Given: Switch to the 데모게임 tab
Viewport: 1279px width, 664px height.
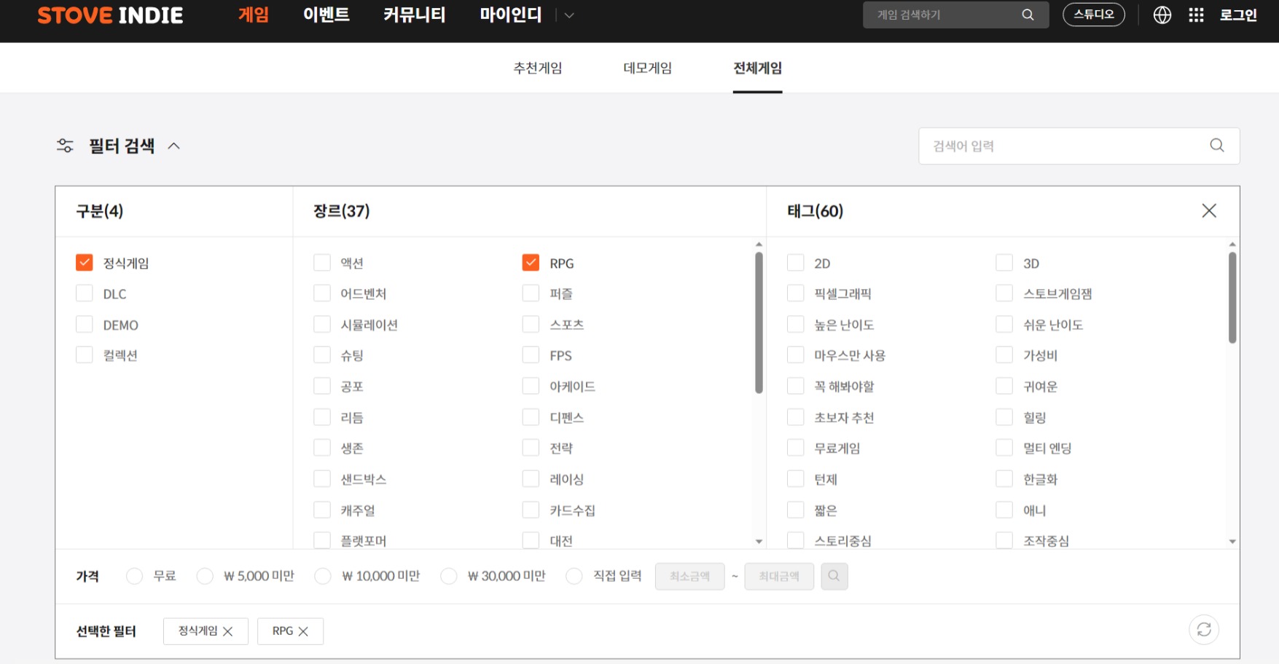Looking at the screenshot, I should 647,68.
